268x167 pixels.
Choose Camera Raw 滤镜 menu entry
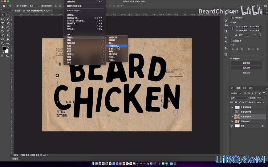85,21
